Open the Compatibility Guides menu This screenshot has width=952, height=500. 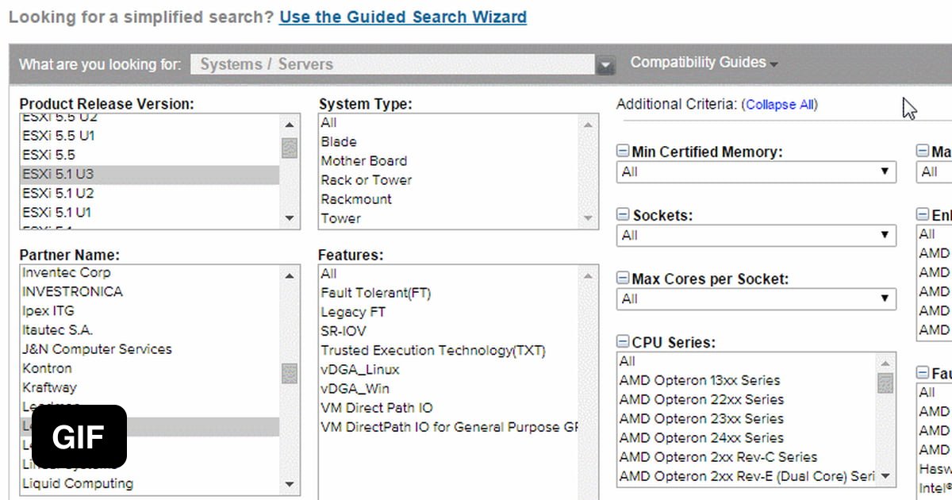[704, 63]
